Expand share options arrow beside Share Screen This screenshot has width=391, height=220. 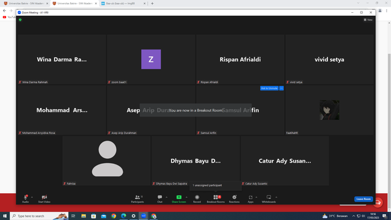pos(186,197)
